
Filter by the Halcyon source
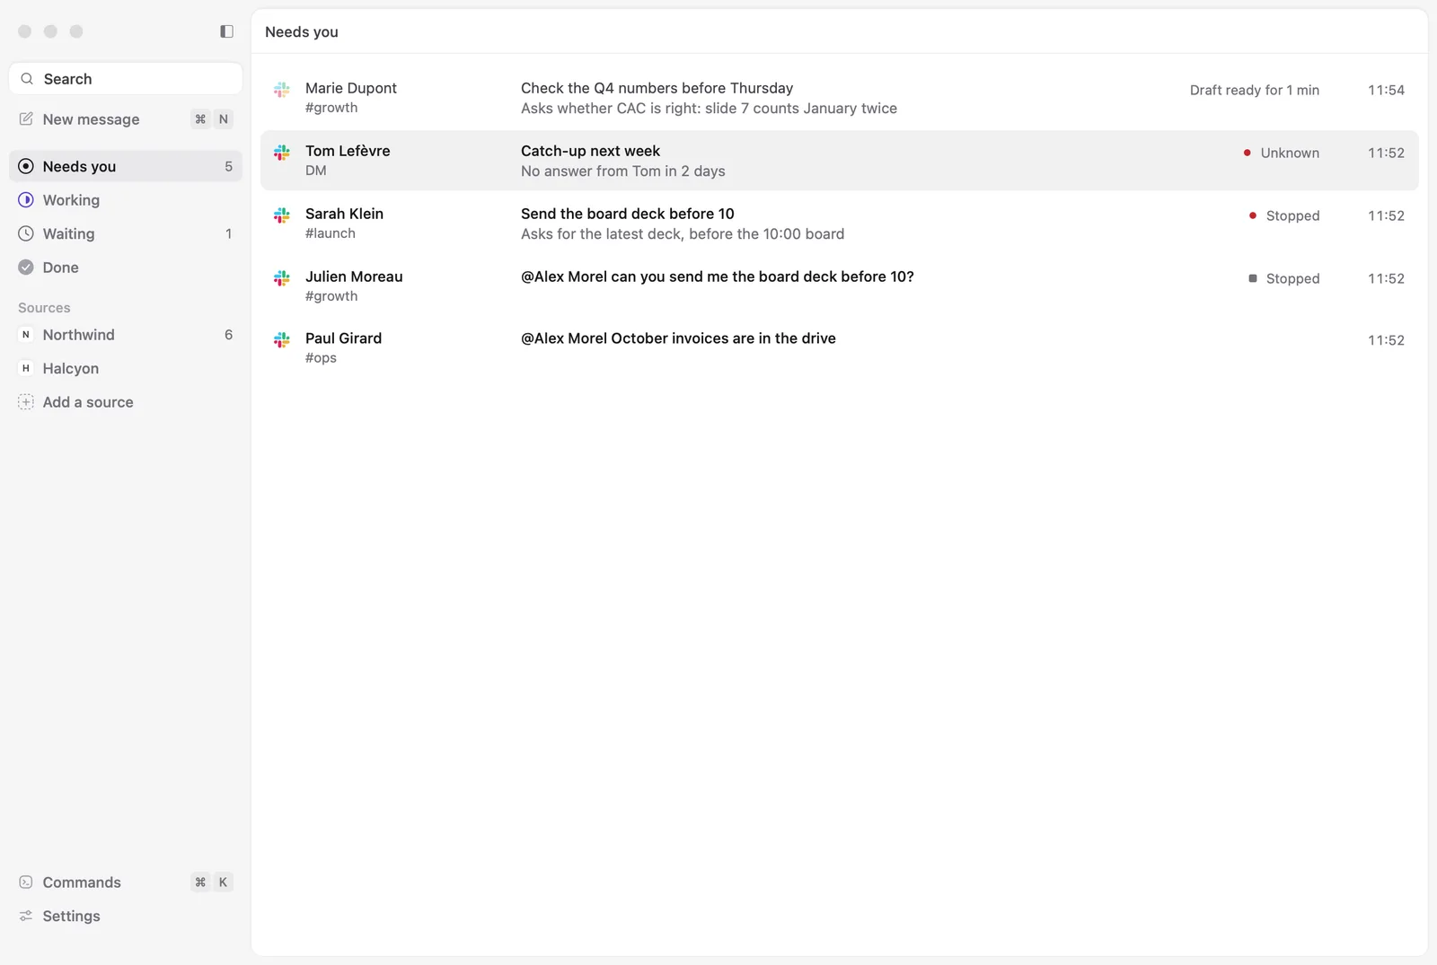click(126, 368)
